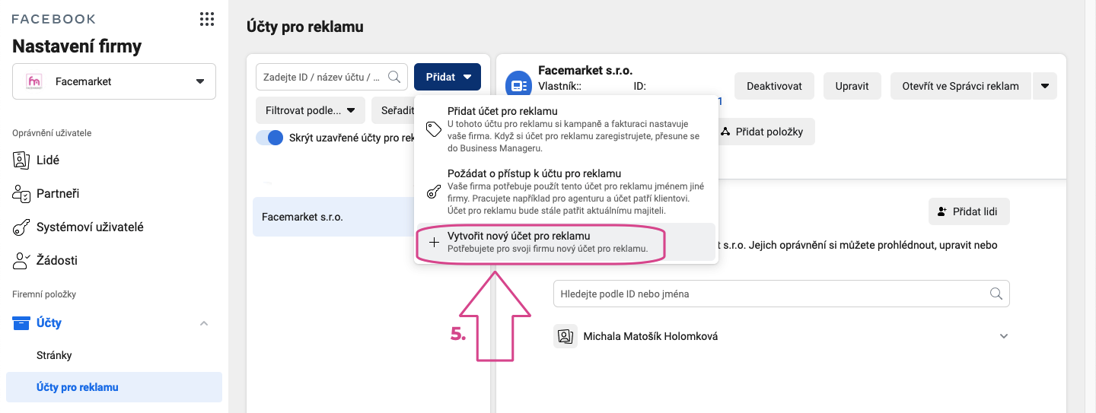This screenshot has height=413, width=1096.
Task: Click the Deaktivovat button
Action: (x=774, y=86)
